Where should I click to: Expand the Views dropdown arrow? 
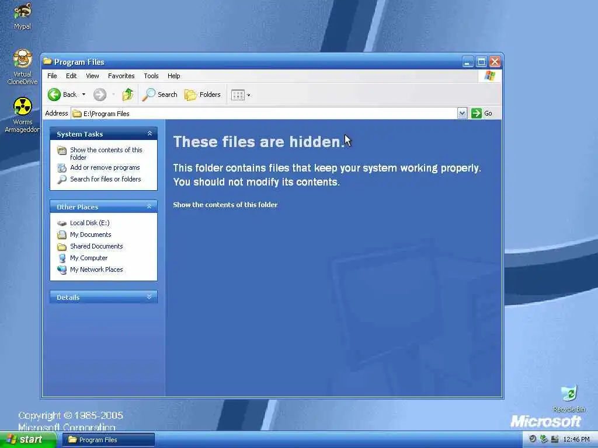[249, 95]
